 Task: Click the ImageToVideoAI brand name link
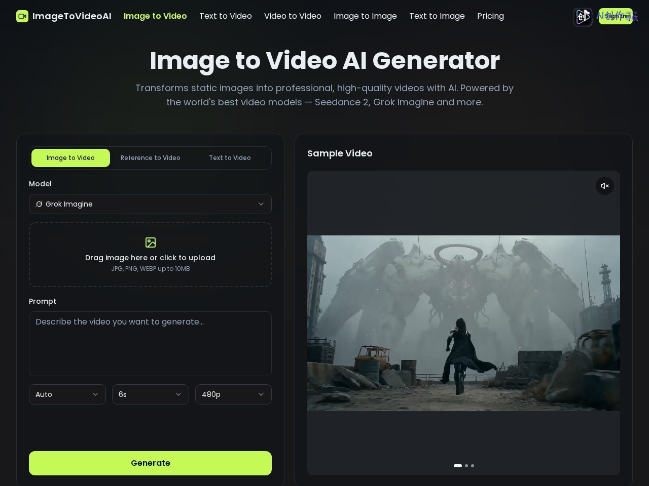[72, 16]
